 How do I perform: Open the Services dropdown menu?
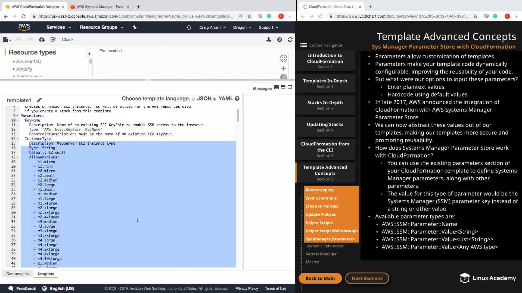(59, 27)
